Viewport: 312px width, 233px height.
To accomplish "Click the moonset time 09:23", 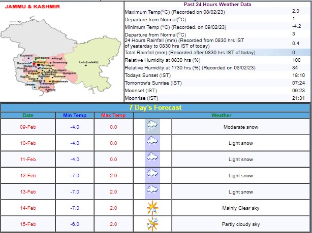I will coord(298,91).
